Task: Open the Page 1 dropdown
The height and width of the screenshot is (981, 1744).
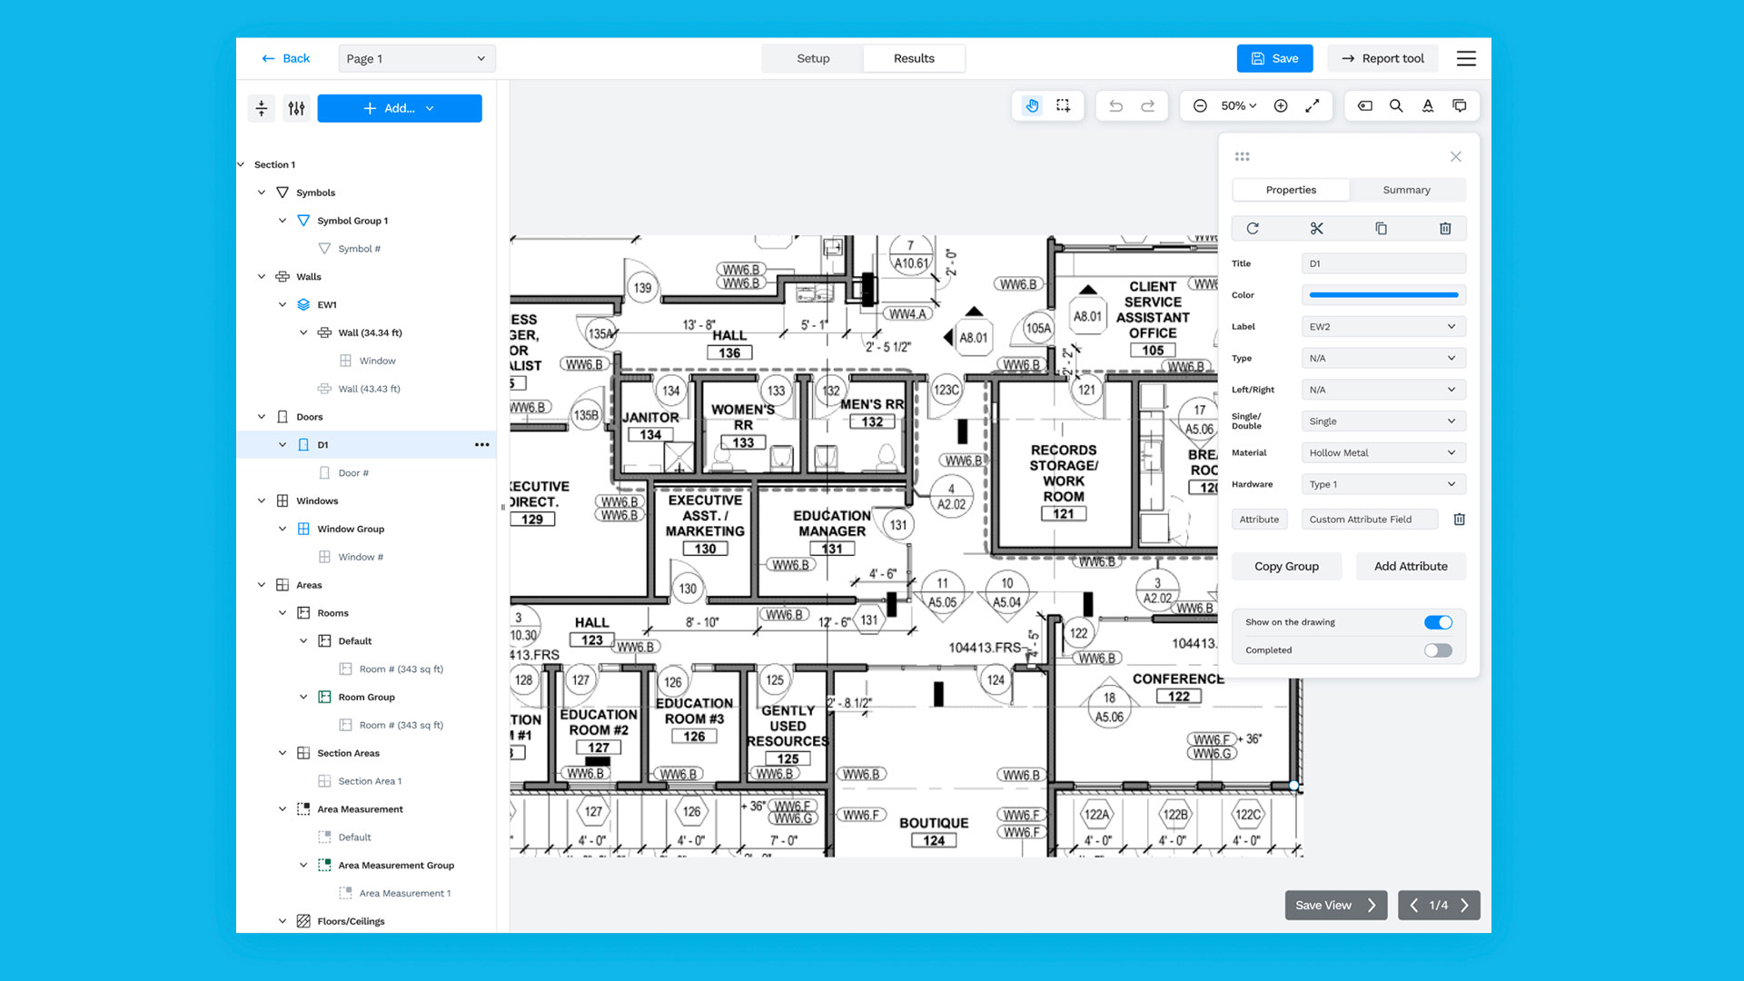Action: point(417,58)
